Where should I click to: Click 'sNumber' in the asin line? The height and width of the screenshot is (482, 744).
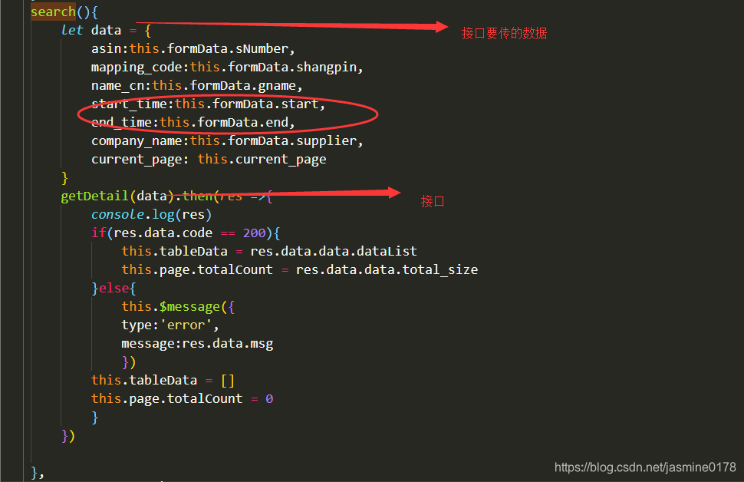262,49
